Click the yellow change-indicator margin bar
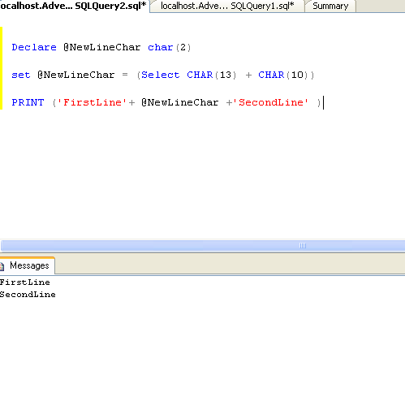 [x=2, y=68]
